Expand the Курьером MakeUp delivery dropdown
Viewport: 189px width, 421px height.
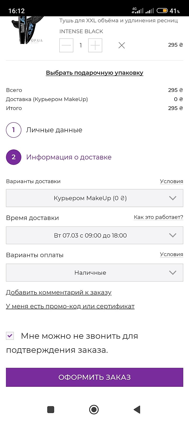pos(94,198)
